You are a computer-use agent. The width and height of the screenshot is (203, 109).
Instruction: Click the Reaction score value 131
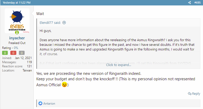point(29,66)
